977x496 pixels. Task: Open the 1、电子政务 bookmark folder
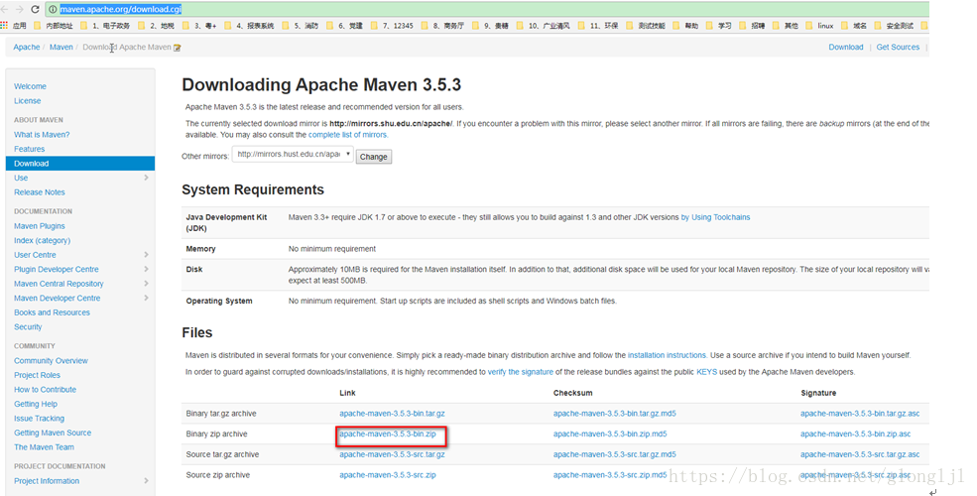[106, 26]
